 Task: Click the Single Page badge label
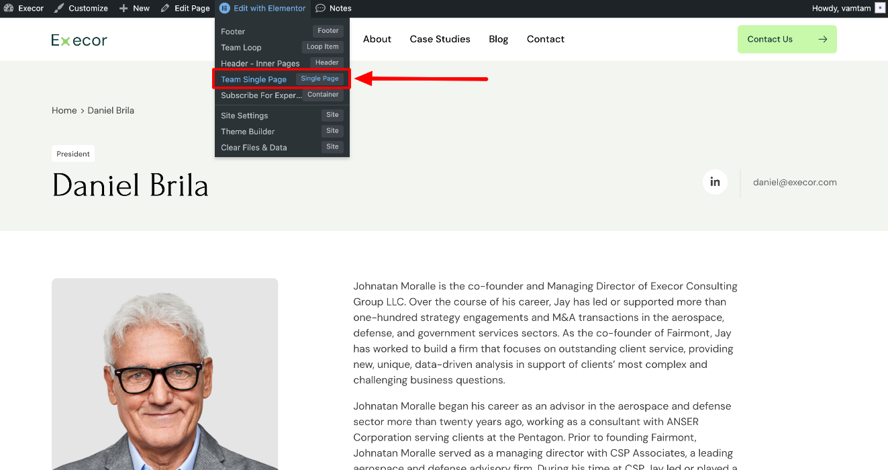pos(320,79)
